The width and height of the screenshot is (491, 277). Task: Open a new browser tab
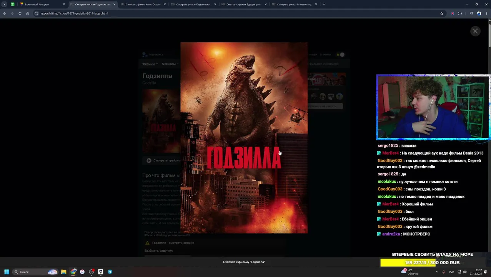pyautogui.click(x=324, y=4)
